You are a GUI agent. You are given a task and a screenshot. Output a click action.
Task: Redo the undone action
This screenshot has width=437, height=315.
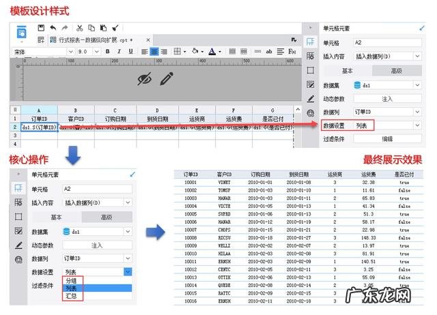(65, 28)
